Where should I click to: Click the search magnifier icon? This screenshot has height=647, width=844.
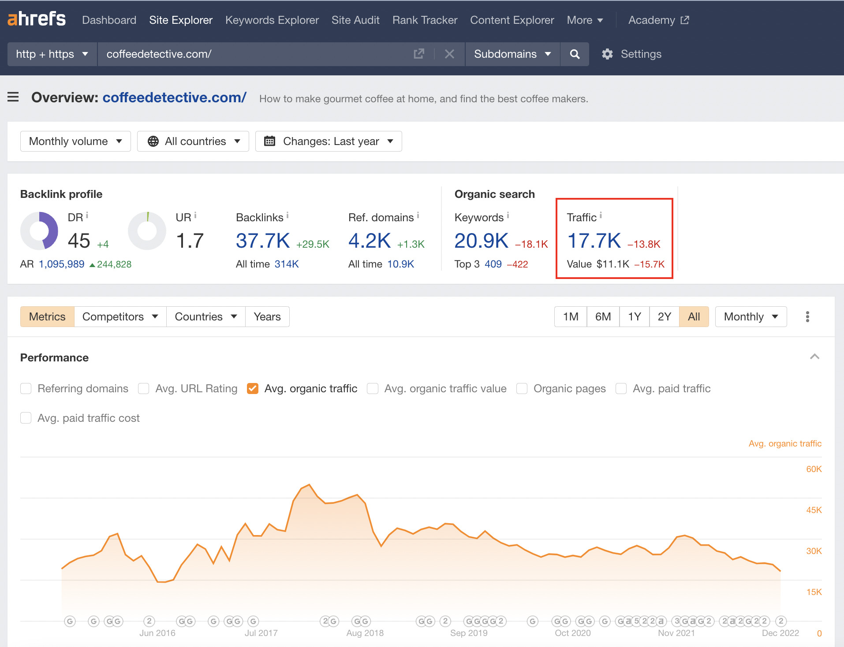[575, 54]
